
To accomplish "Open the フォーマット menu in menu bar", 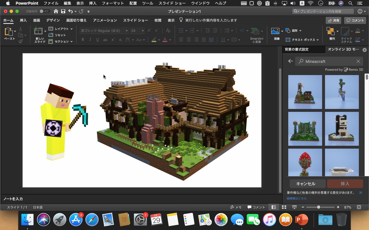I will coord(113,3).
